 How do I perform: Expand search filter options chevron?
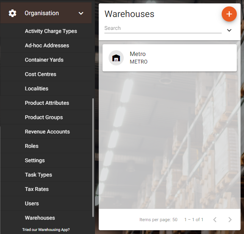[229, 30]
